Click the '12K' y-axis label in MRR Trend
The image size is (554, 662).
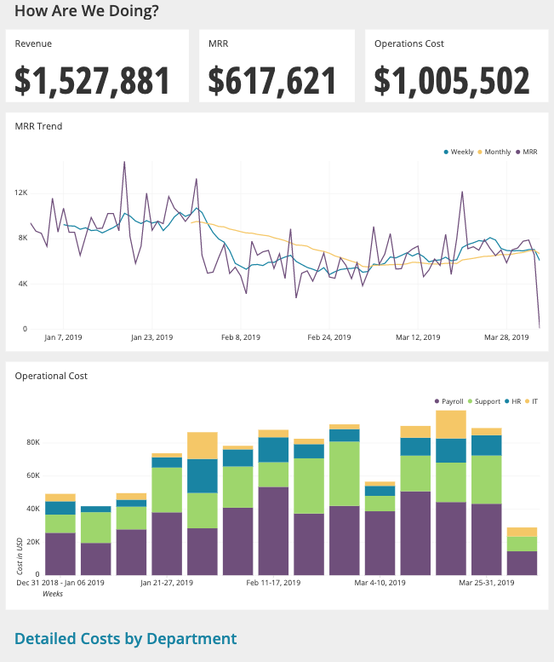click(x=21, y=193)
